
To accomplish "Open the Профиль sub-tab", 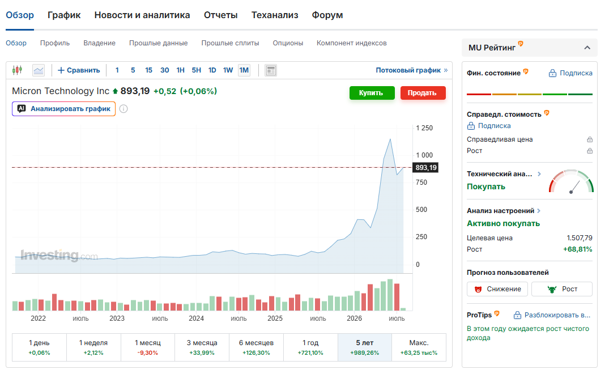I will tap(55, 43).
